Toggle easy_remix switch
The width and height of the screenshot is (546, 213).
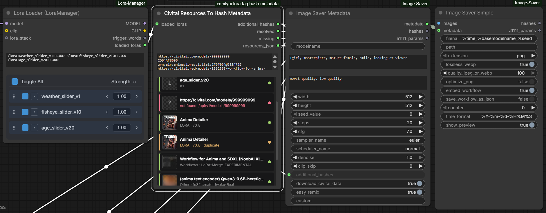coord(420,192)
